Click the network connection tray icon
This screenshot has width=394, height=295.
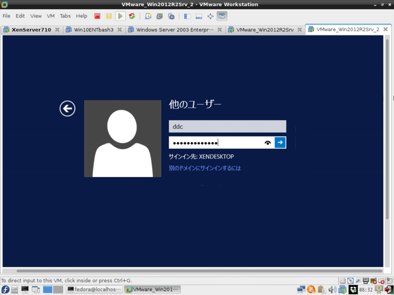[301, 290]
